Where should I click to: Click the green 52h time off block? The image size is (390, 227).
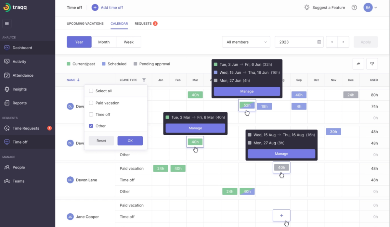pyautogui.click(x=247, y=105)
